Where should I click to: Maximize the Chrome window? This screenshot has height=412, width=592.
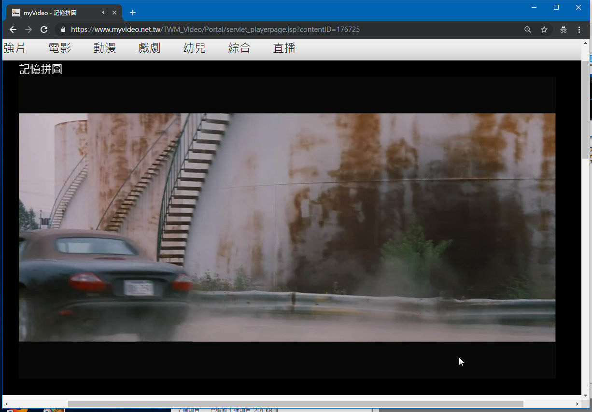(x=556, y=7)
